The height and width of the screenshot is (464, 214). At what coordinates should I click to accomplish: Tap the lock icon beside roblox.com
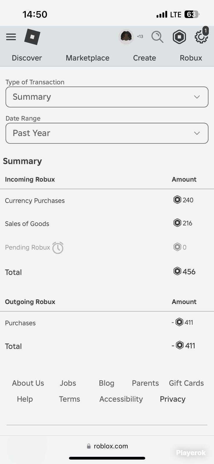coord(89,446)
